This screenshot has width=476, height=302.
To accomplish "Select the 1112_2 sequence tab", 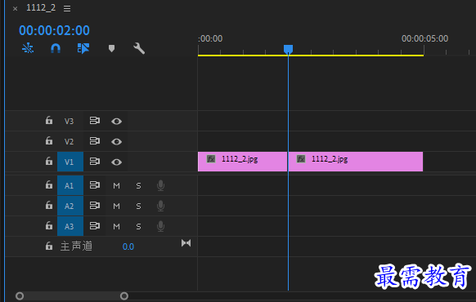I will 41,7.
